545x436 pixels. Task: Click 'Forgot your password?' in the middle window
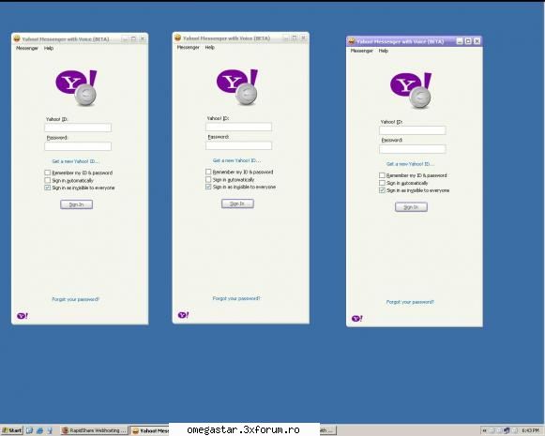tap(236, 298)
